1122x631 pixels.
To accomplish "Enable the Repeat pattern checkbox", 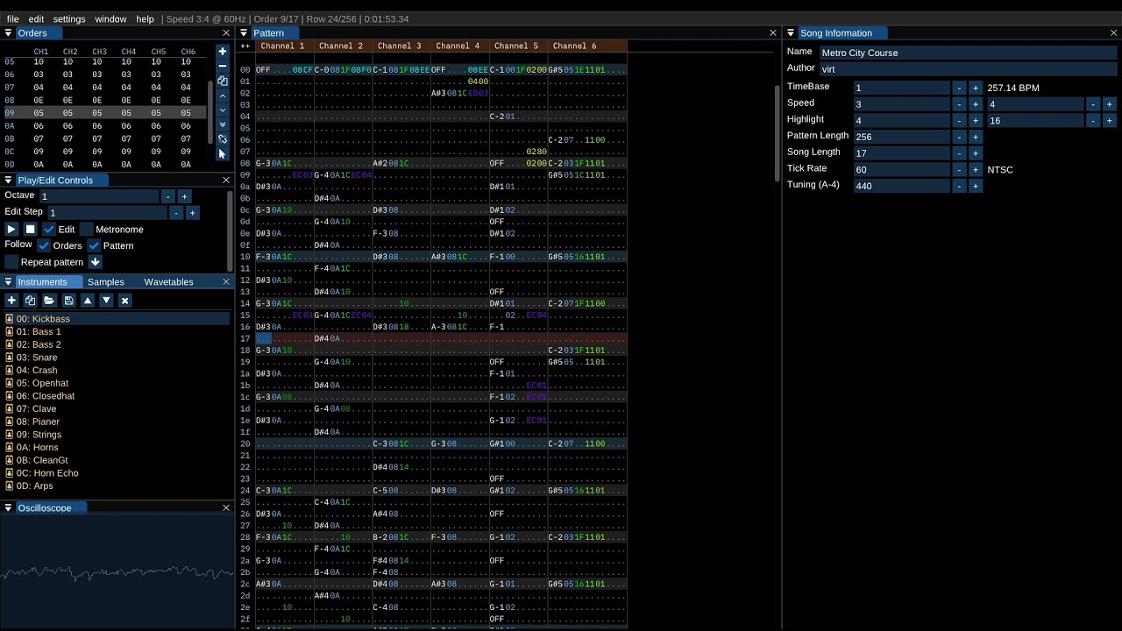I will pyautogui.click(x=11, y=262).
